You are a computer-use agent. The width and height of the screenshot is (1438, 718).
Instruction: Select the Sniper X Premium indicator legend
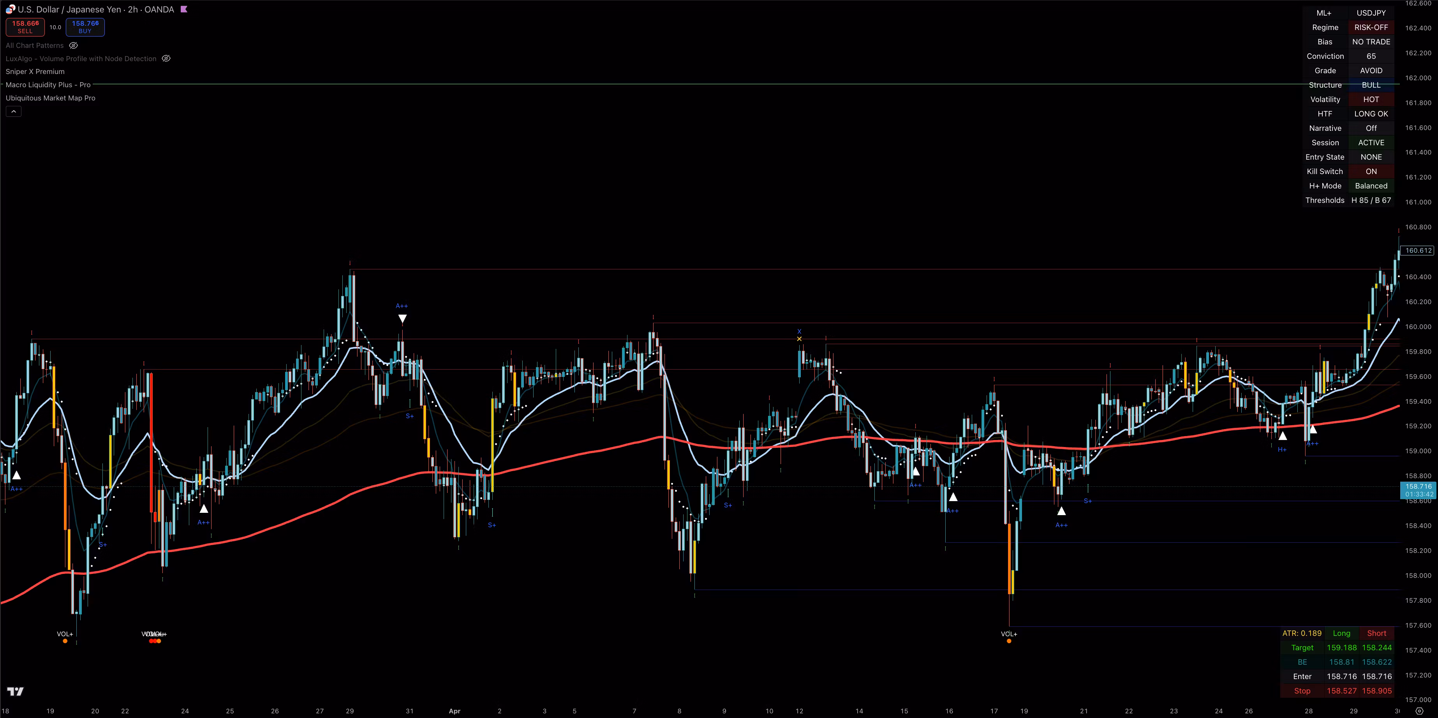[x=35, y=71]
